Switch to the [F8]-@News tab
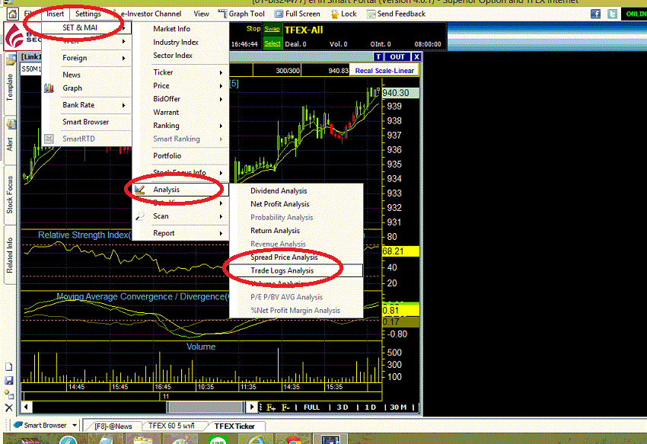Viewport: 647px width, 444px height. click(x=113, y=426)
